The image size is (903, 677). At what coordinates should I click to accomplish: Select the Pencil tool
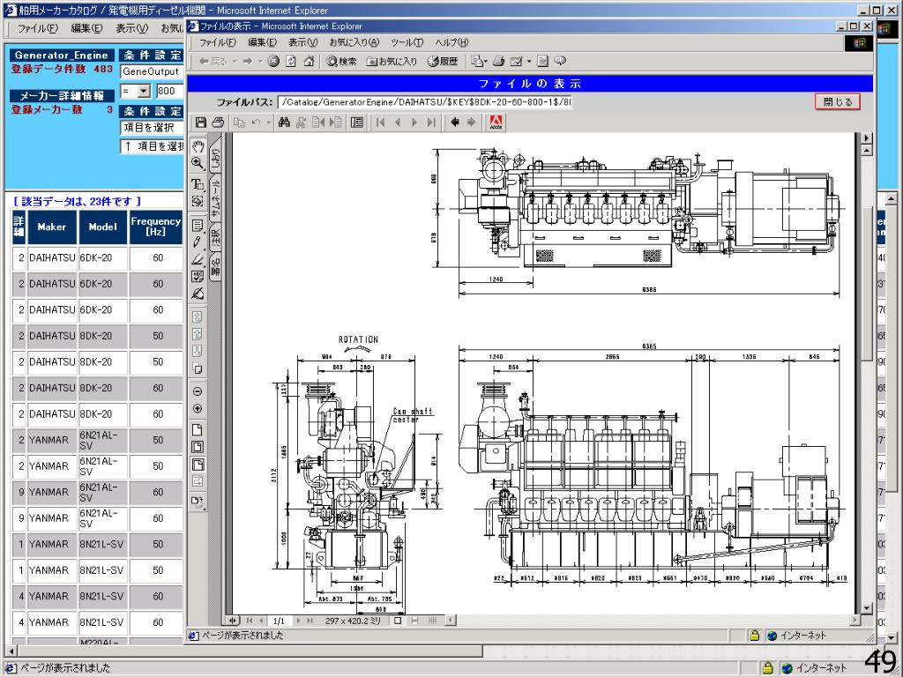point(198,242)
